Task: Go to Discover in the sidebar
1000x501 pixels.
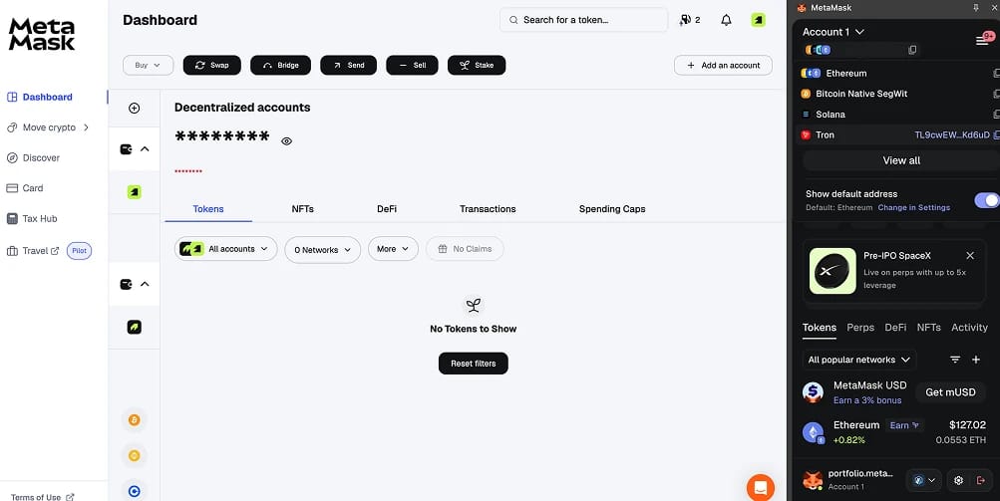Action: pyautogui.click(x=33, y=157)
